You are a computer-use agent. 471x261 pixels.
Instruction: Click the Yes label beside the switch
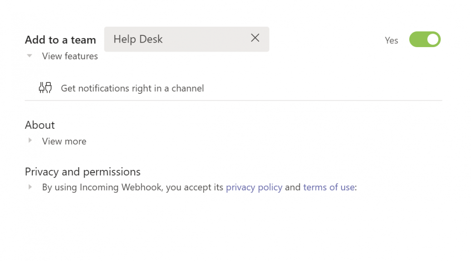(392, 40)
